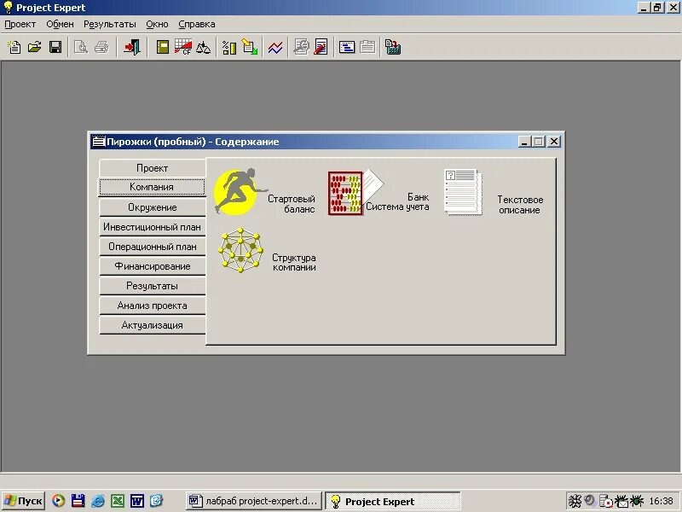This screenshot has width=682, height=512.
Task: Select the Окружение section tab
Action: (x=153, y=207)
